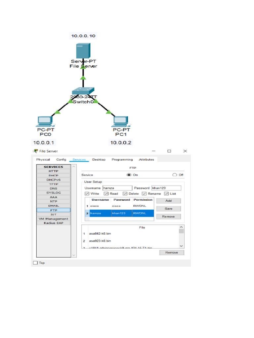Open the Desktop tab
Viewport: 254px width, 338px height.
click(x=99, y=159)
